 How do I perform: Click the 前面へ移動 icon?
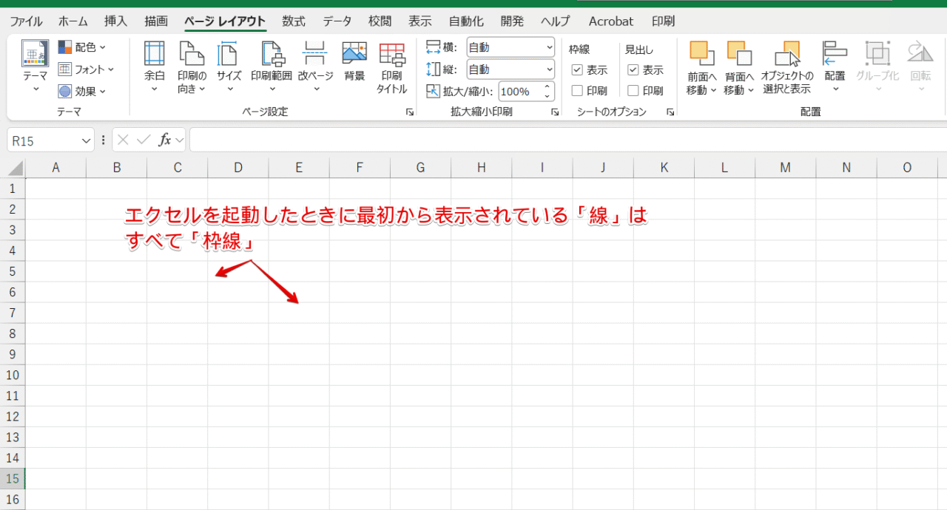(700, 67)
